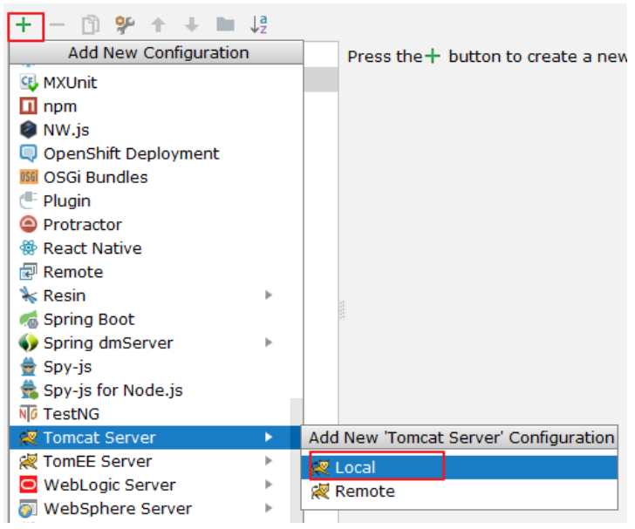Click the Move Down arrow icon
Image resolution: width=635 pixels, height=529 pixels.
[x=192, y=25]
